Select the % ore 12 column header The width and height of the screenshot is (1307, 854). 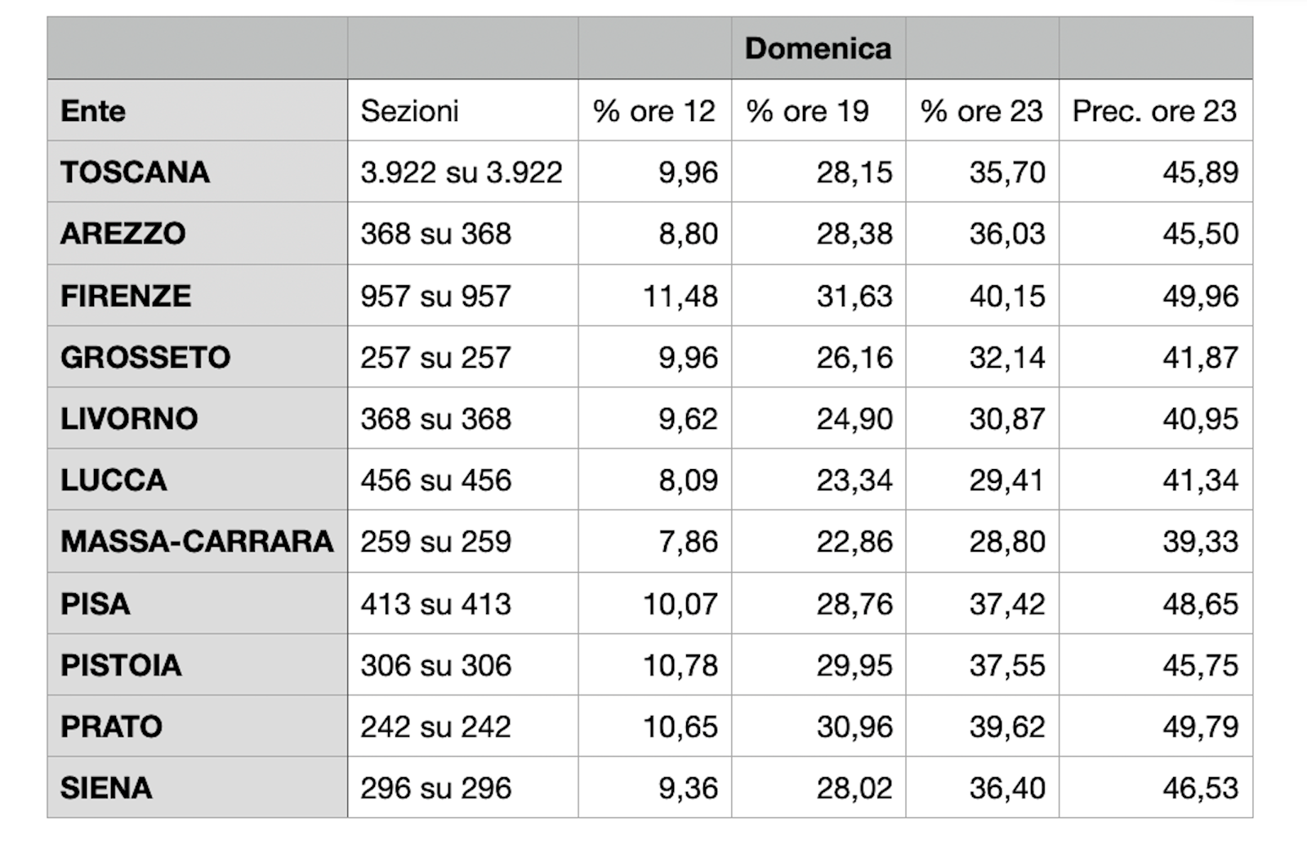click(x=654, y=111)
